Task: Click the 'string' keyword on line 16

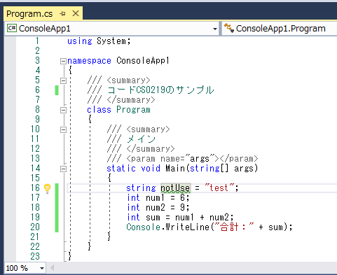Action: pos(141,188)
